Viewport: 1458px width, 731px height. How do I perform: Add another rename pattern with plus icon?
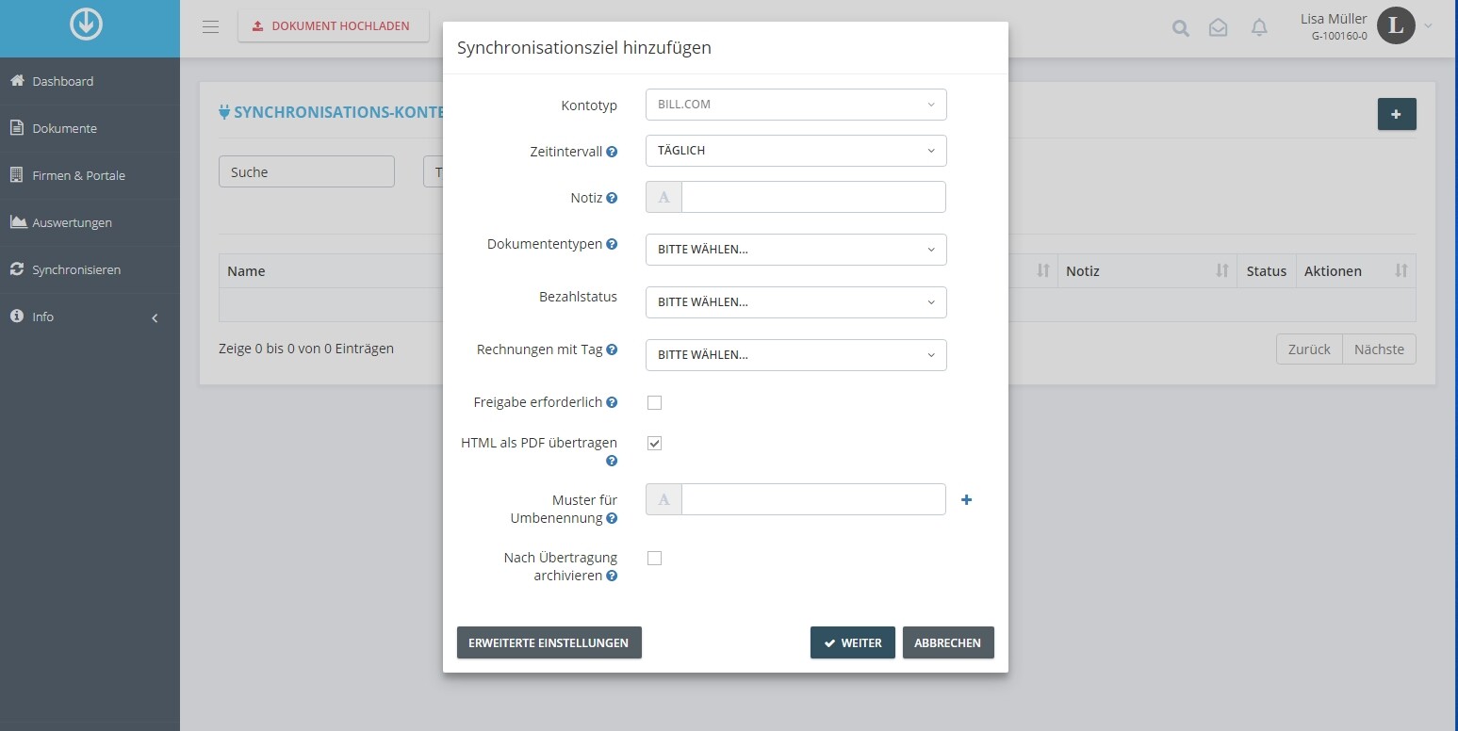966,500
